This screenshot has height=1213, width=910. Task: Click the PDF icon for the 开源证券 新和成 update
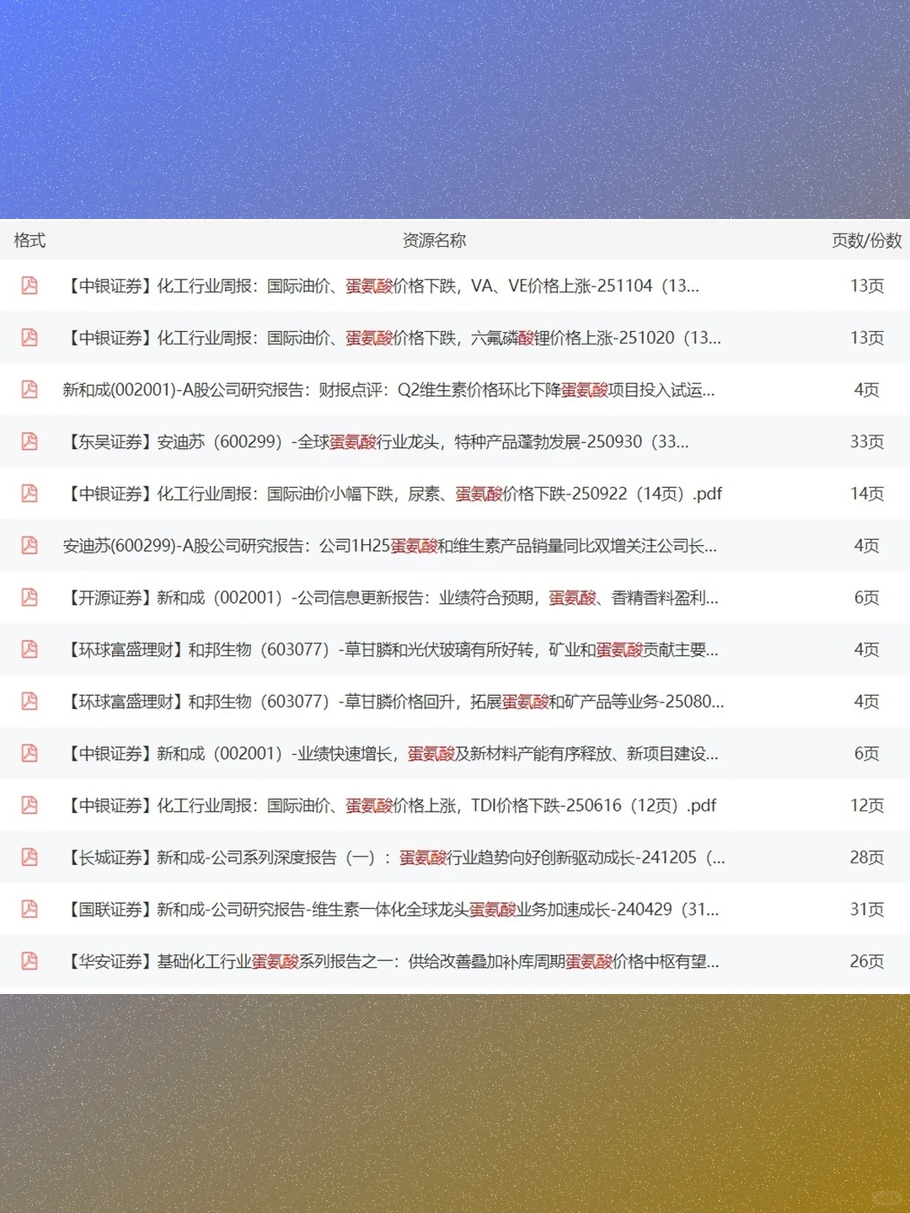point(29,598)
